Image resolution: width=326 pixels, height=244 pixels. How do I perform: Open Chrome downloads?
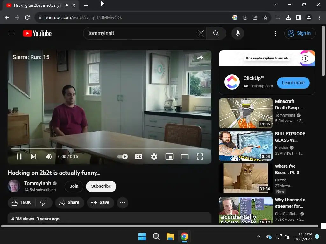(288, 18)
